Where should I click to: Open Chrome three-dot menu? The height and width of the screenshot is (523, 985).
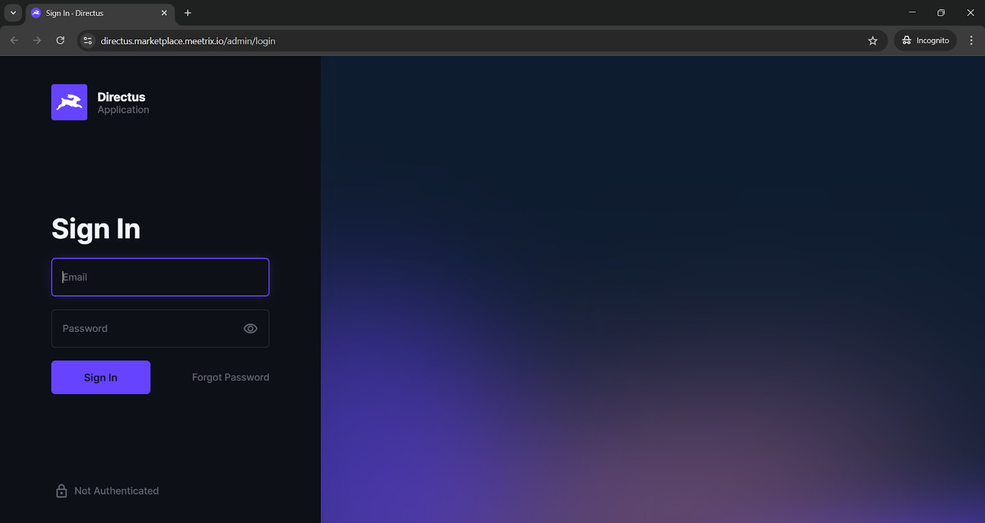point(971,41)
